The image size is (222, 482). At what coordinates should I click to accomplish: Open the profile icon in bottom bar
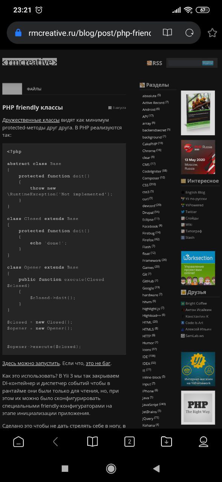203,441
